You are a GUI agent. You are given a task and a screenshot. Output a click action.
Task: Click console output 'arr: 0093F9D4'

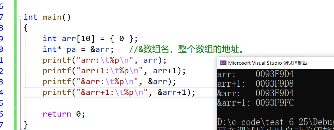tap(256, 74)
